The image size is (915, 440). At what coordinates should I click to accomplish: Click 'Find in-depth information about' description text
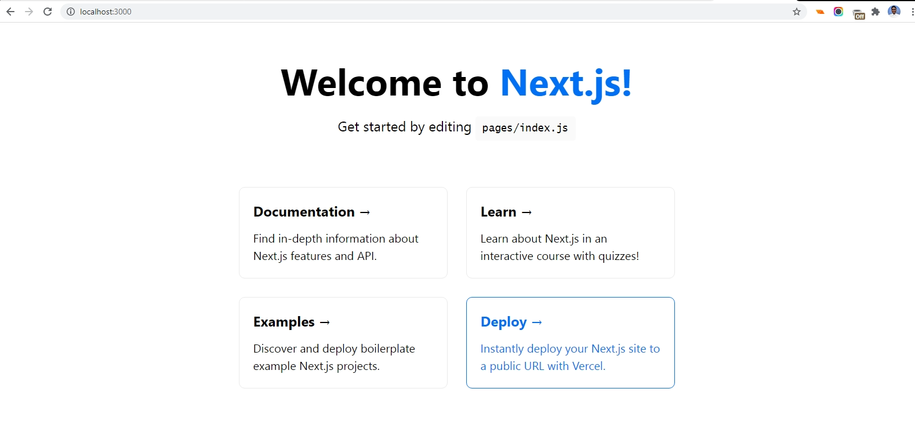pos(336,239)
